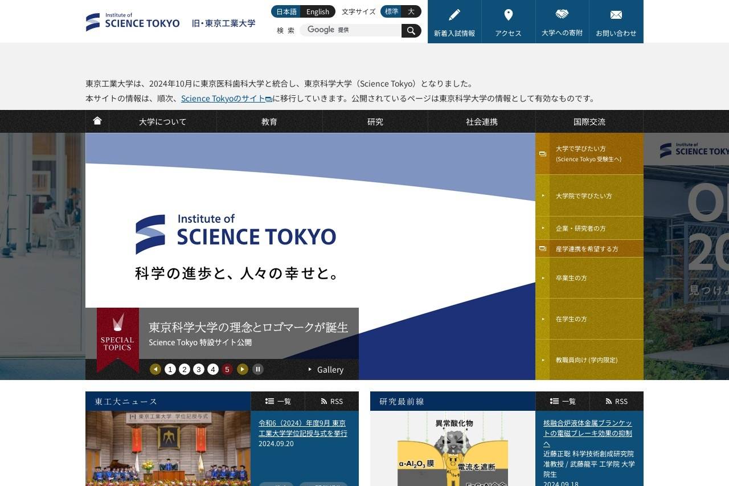The height and width of the screenshot is (486, 729).
Task: Open Gallery link
Action: 326,369
